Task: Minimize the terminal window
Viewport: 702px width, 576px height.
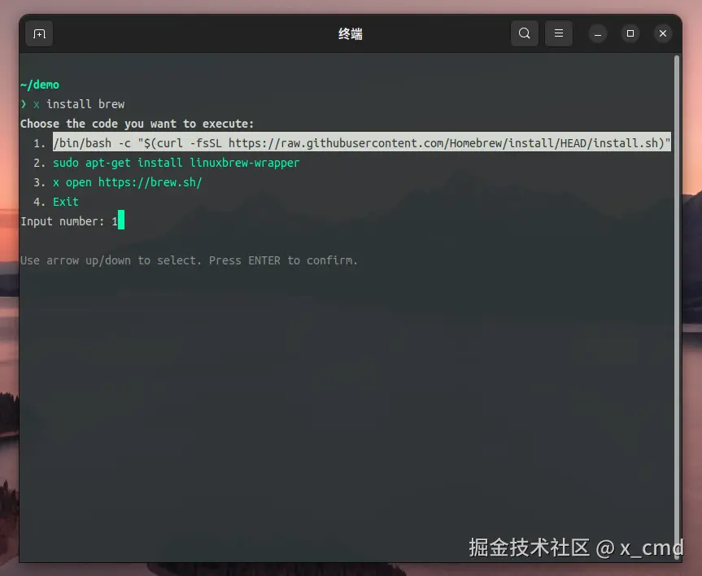Action: coord(598,34)
